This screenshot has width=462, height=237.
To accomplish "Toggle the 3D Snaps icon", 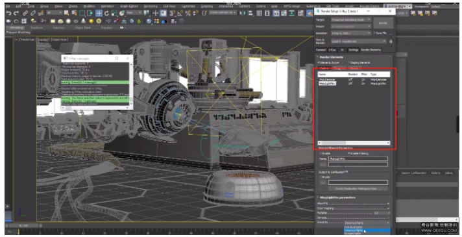I will (173, 13).
